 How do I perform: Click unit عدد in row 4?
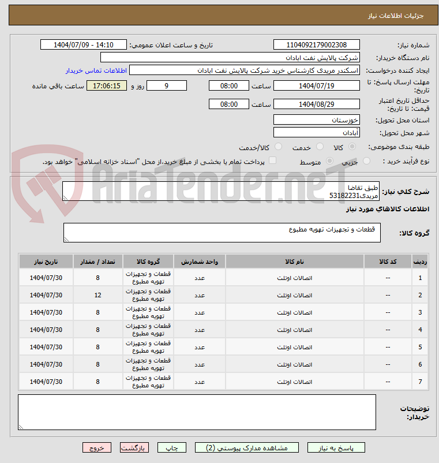click(x=200, y=330)
